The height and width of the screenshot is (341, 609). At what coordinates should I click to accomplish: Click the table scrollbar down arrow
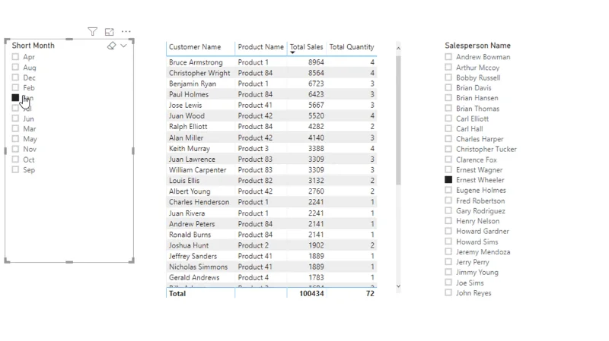point(398,286)
